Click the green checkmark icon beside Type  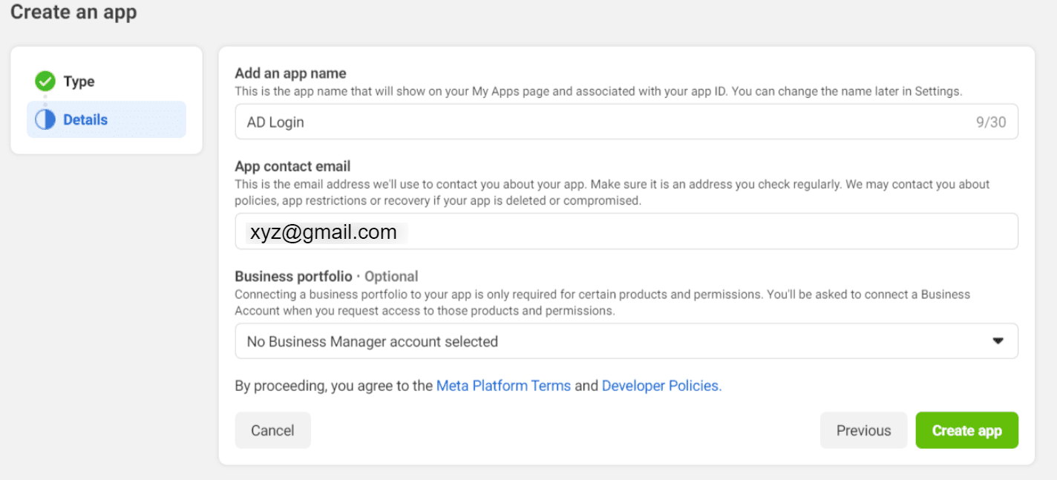coord(45,82)
